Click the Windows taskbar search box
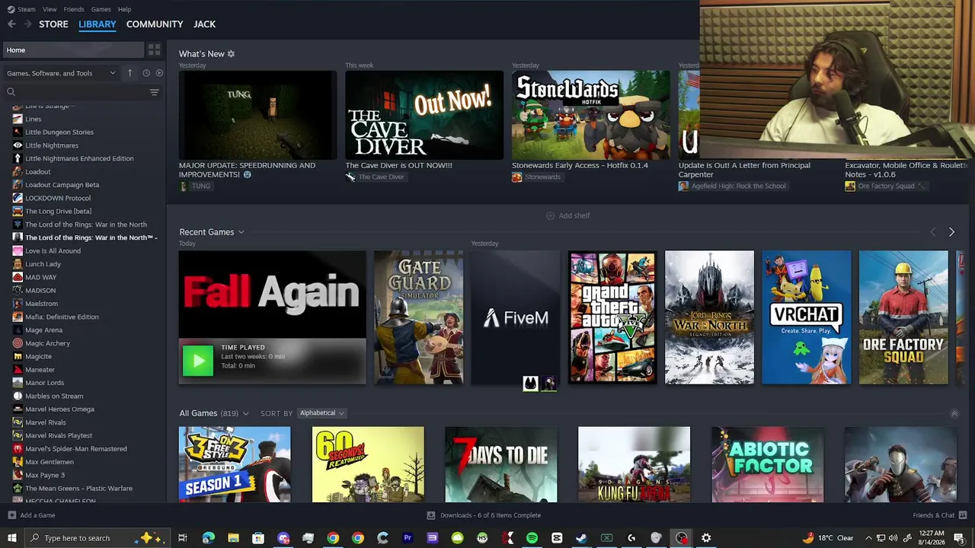Viewport: 975px width, 548px height. [98, 538]
